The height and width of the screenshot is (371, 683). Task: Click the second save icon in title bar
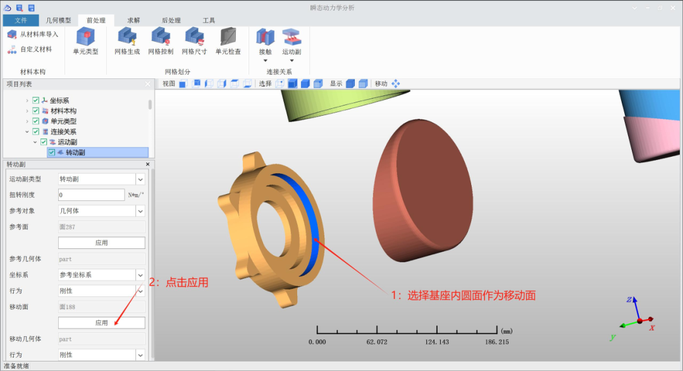32,8
